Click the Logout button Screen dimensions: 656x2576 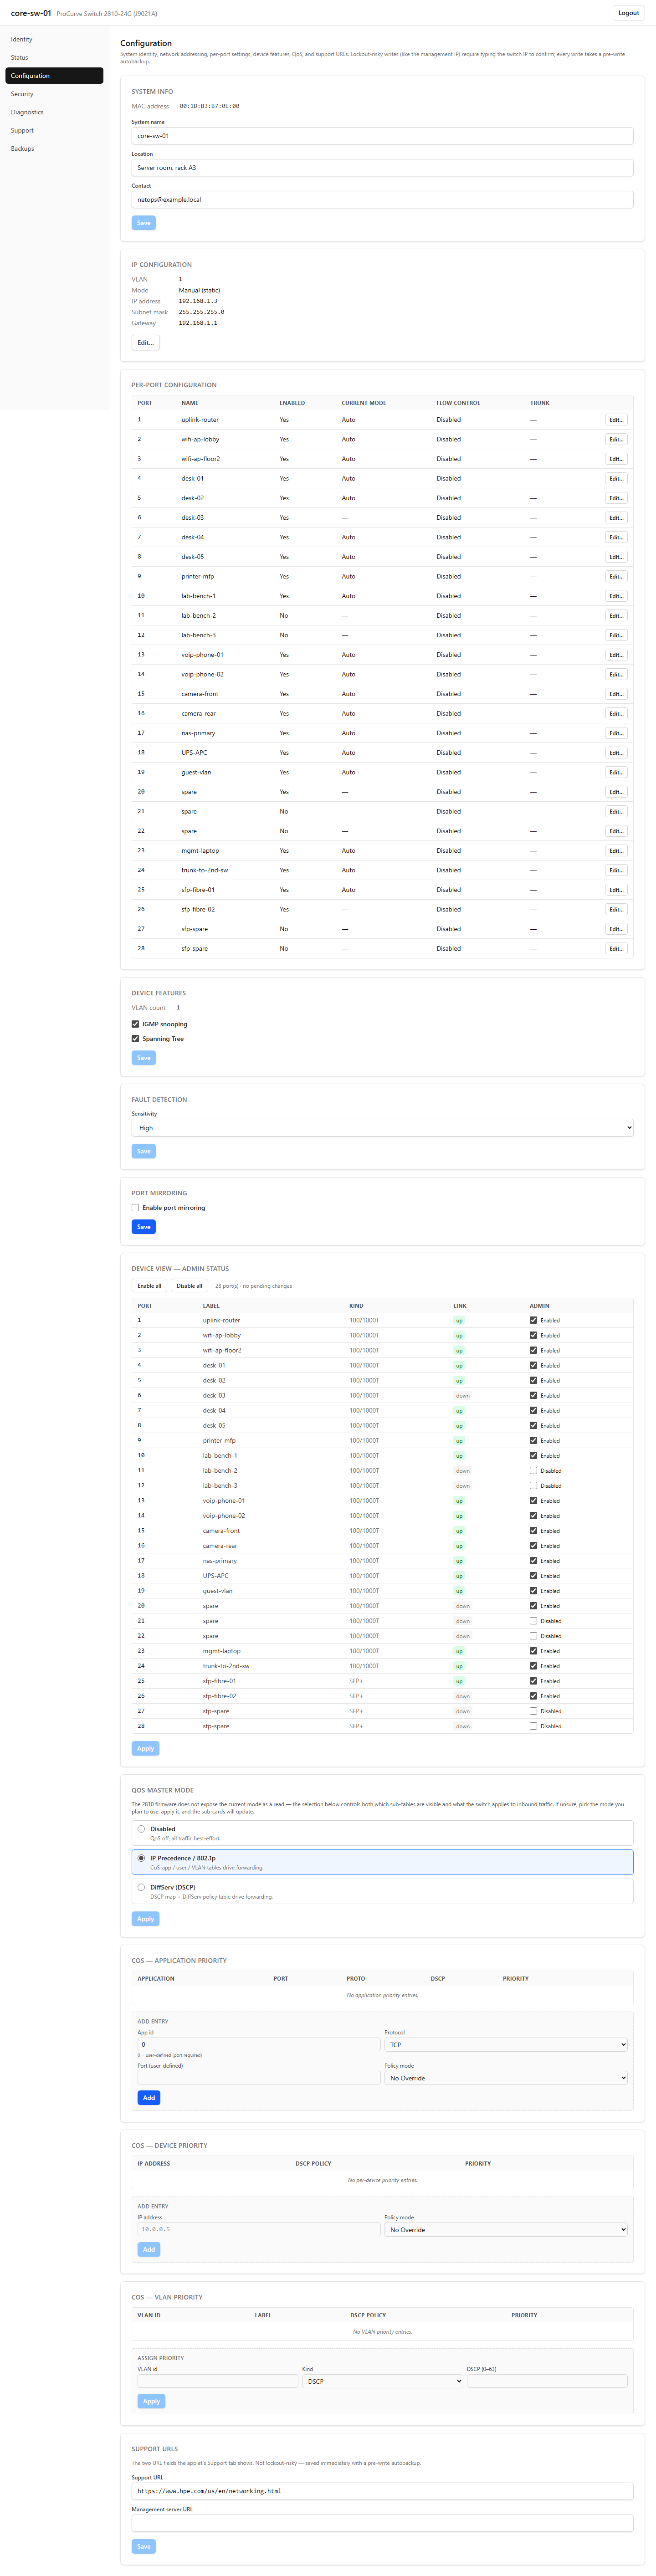point(628,13)
